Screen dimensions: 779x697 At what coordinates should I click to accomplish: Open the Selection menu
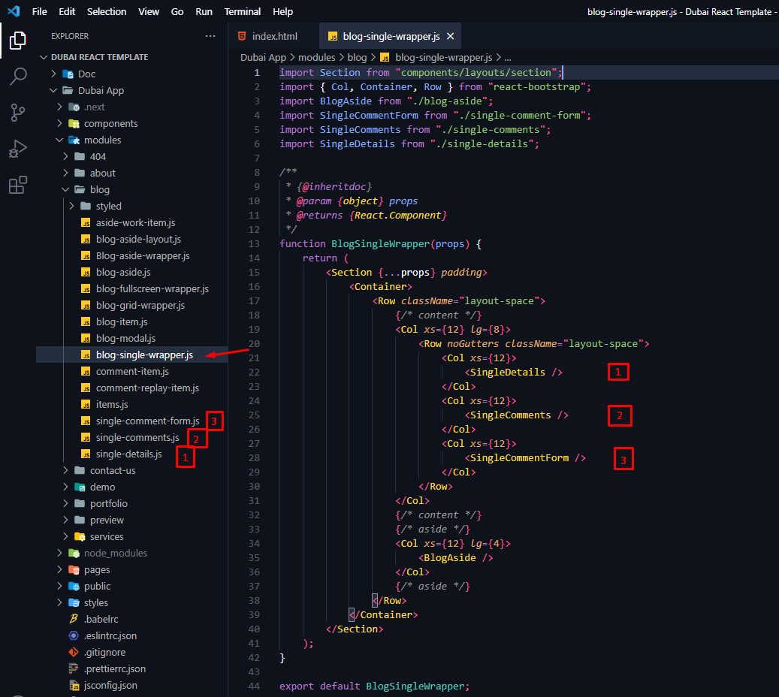(x=107, y=11)
